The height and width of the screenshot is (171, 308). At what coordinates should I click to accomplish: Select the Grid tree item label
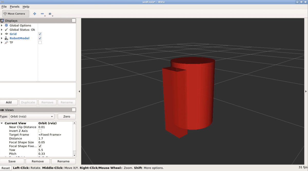point(13,34)
